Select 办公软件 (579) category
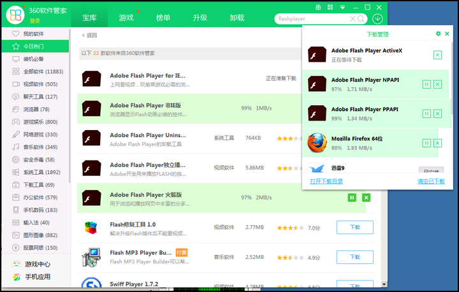The height and width of the screenshot is (292, 459). pos(36,198)
